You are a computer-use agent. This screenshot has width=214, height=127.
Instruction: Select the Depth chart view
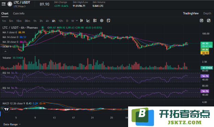207,13
